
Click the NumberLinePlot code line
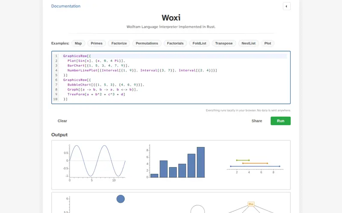[x=142, y=70]
